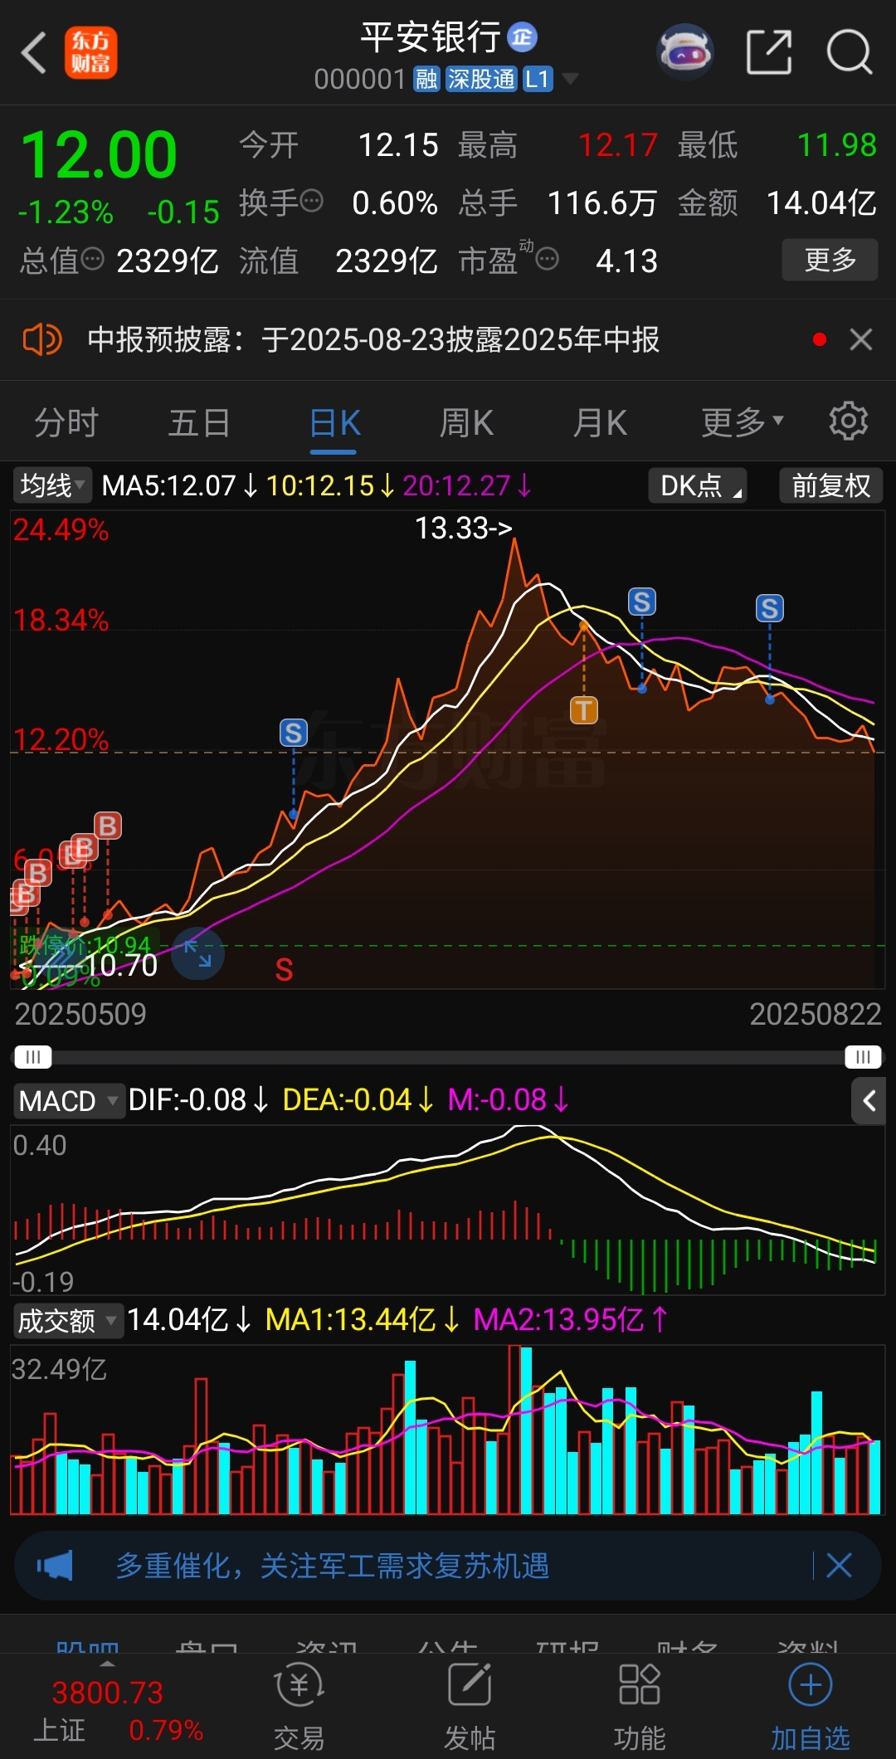Tap the red S label at chart bottom
The image size is (896, 1759).
pyautogui.click(x=284, y=970)
